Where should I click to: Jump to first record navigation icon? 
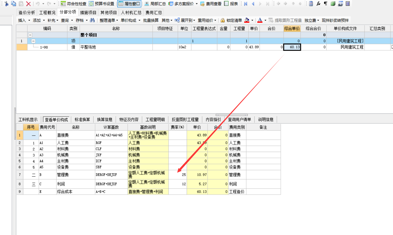coord(246,4)
